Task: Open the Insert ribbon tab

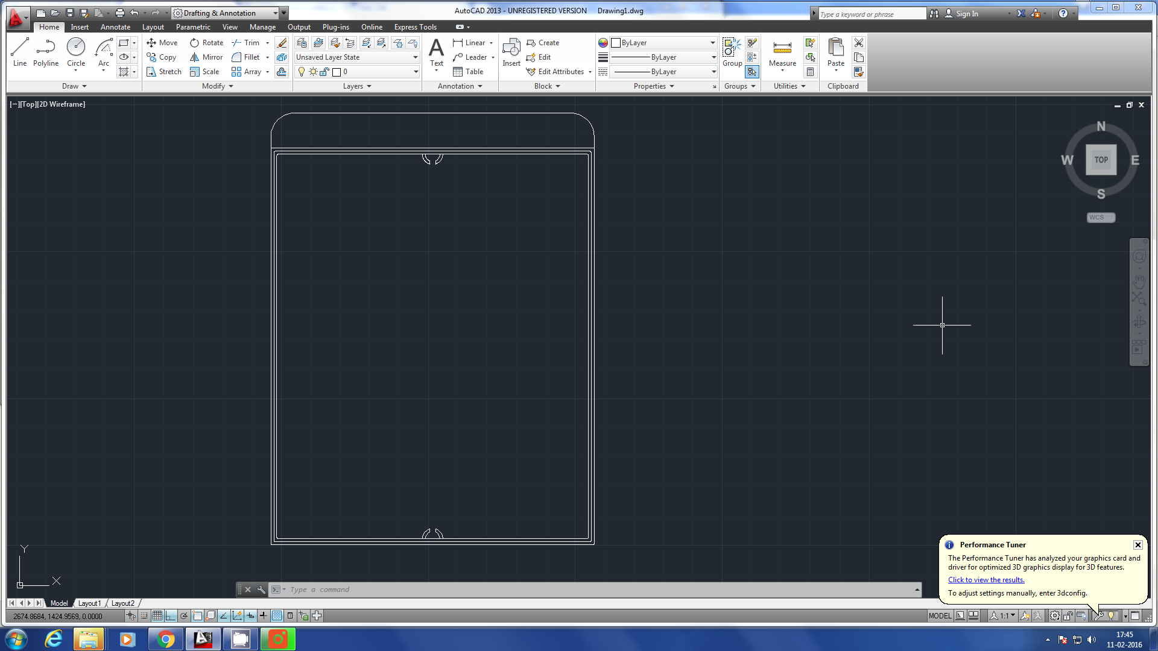Action: pos(80,27)
